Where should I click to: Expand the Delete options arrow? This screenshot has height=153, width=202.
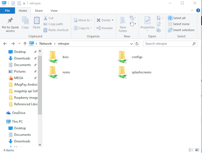click(x=112, y=20)
